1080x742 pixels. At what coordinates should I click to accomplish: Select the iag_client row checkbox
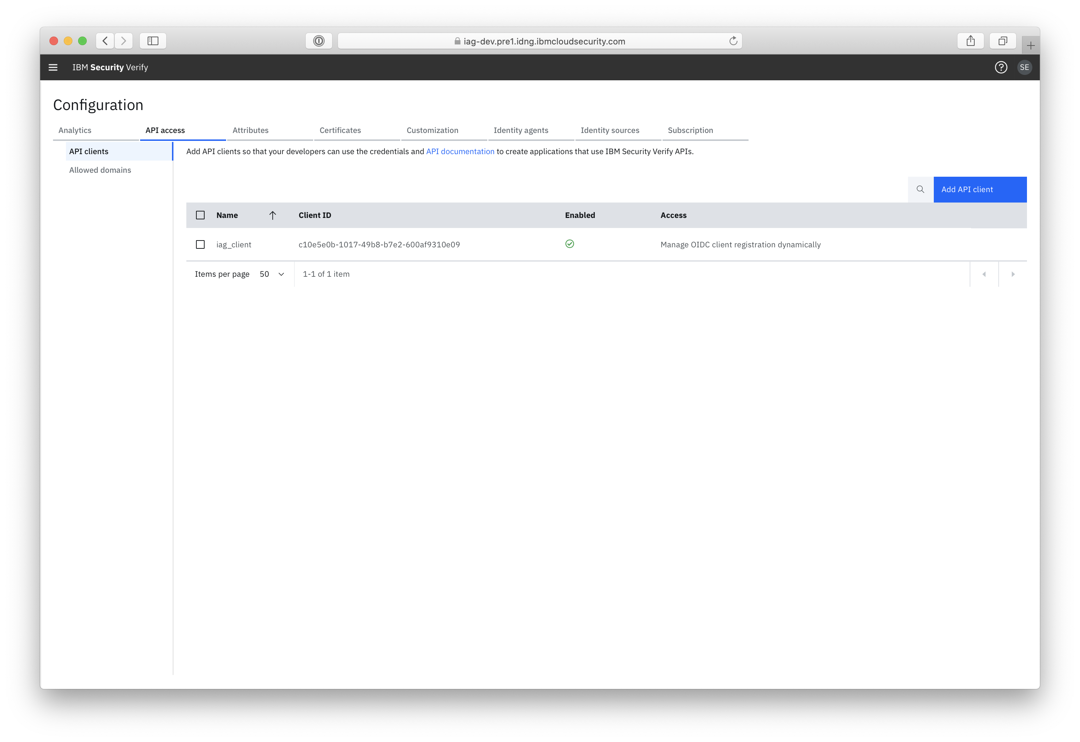click(x=200, y=244)
